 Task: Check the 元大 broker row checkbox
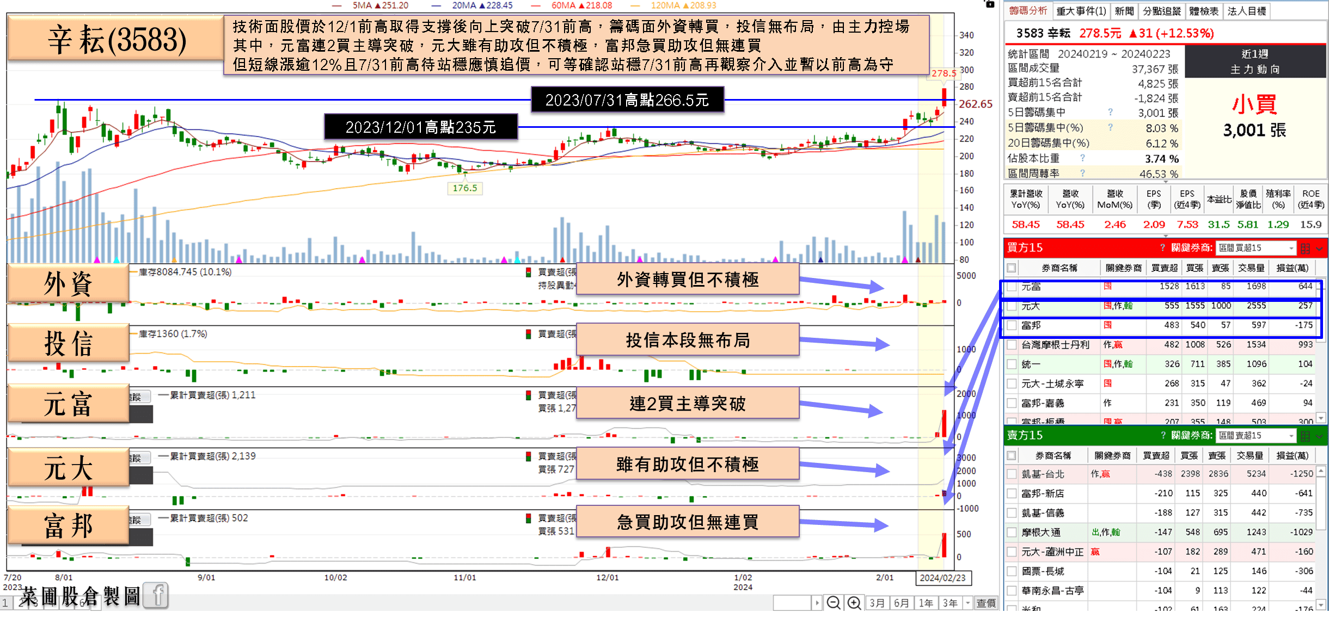point(1012,306)
